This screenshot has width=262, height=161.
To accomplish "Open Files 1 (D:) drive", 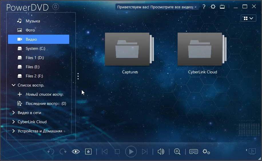I will click(39, 58).
